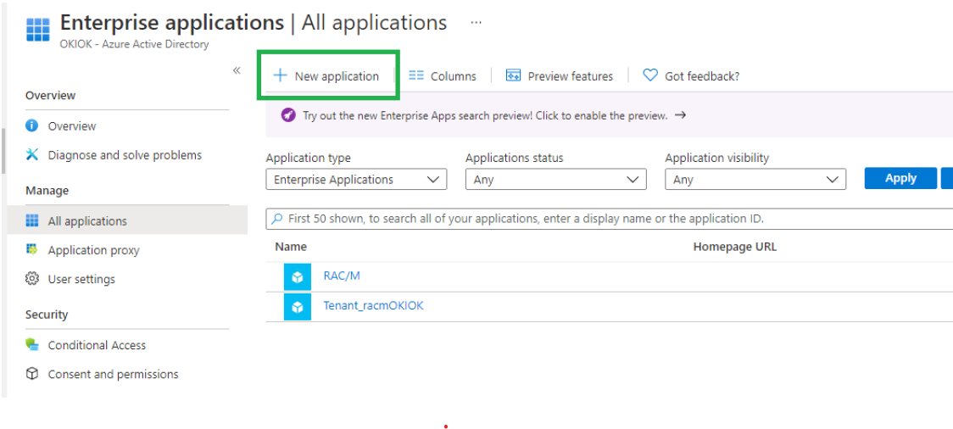Collapse the sidebar with double chevron
The image size is (953, 429).
237,70
